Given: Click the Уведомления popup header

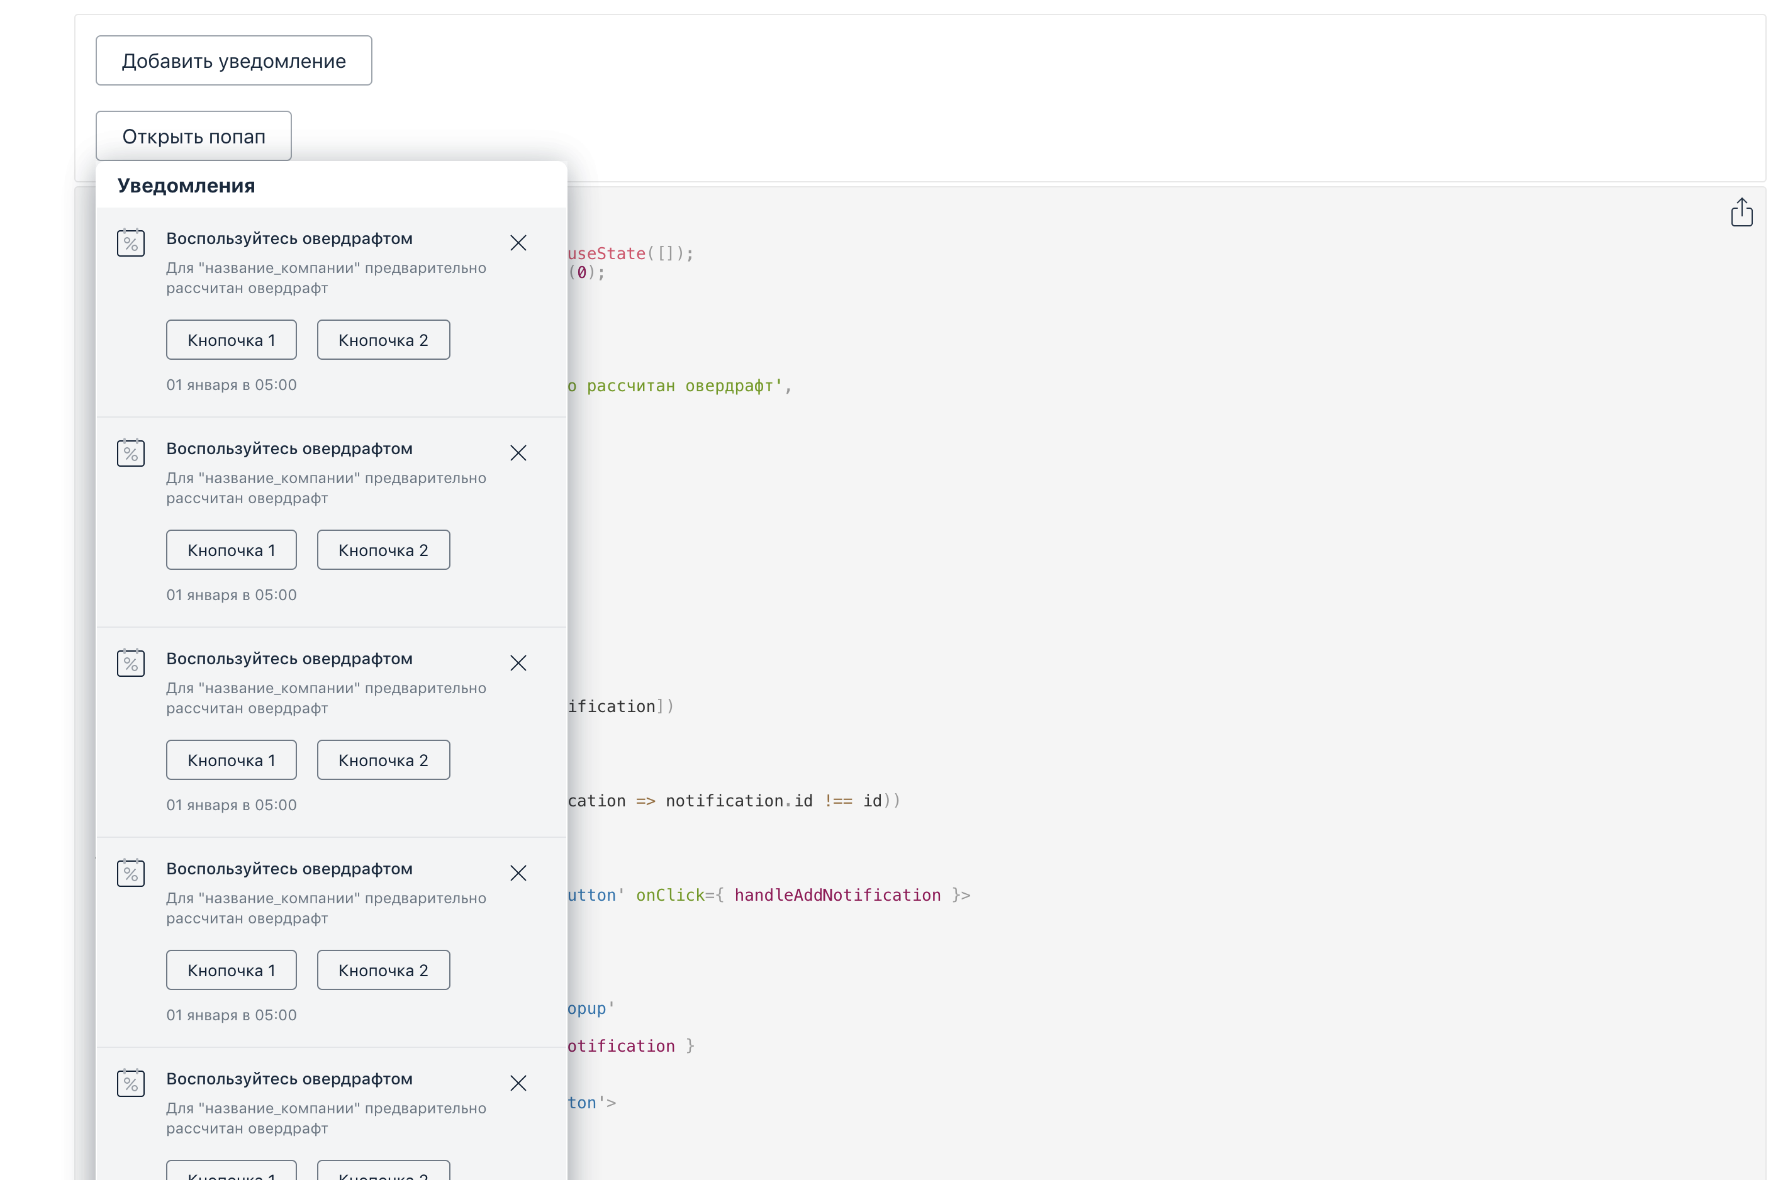Looking at the screenshot, I should click(x=186, y=186).
